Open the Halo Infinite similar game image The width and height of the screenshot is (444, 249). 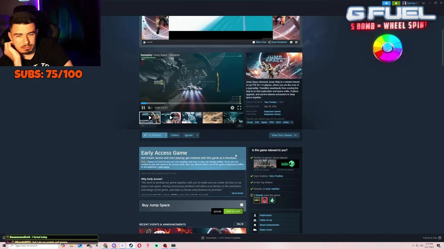(265, 164)
